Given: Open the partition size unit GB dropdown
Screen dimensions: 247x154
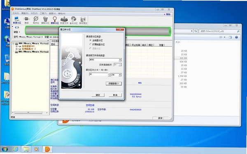Looking at the screenshot, I should point(120,75).
